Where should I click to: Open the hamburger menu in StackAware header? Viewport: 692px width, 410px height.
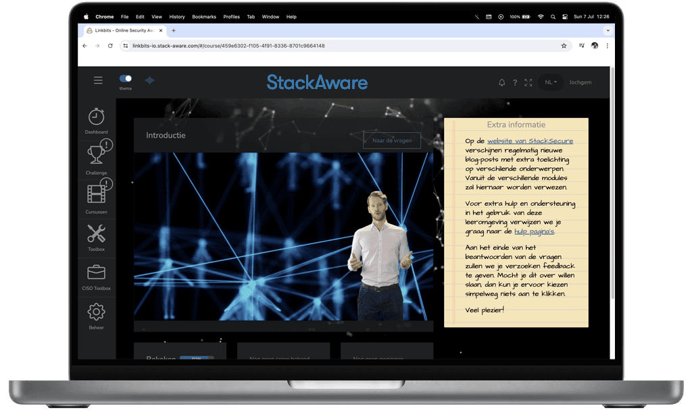[98, 80]
